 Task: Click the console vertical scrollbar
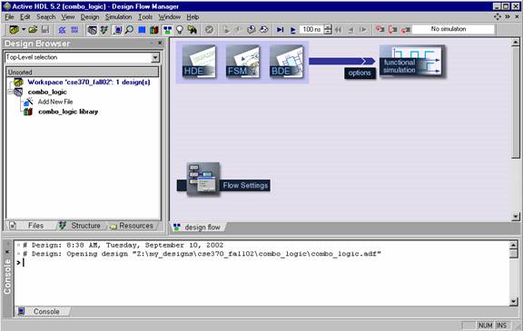(514, 274)
